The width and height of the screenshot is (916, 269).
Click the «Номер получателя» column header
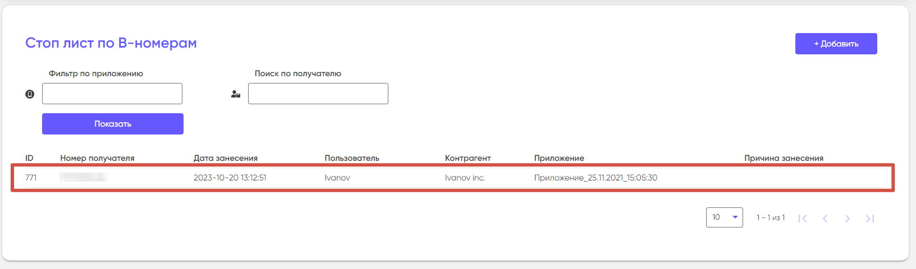pyautogui.click(x=97, y=158)
